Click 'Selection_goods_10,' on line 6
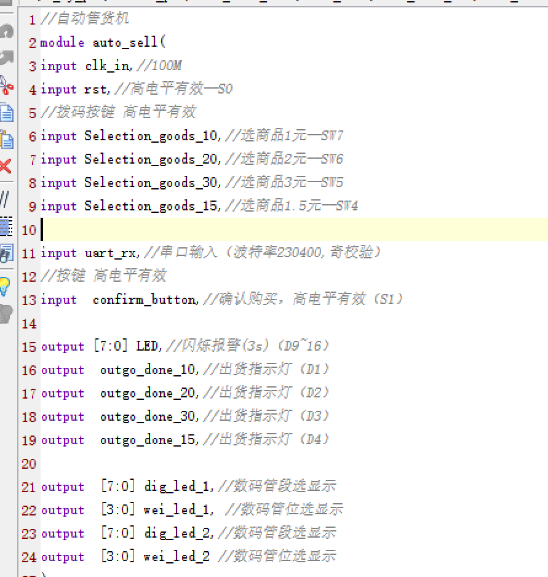Viewport: 548px width, 577px height. point(153,136)
